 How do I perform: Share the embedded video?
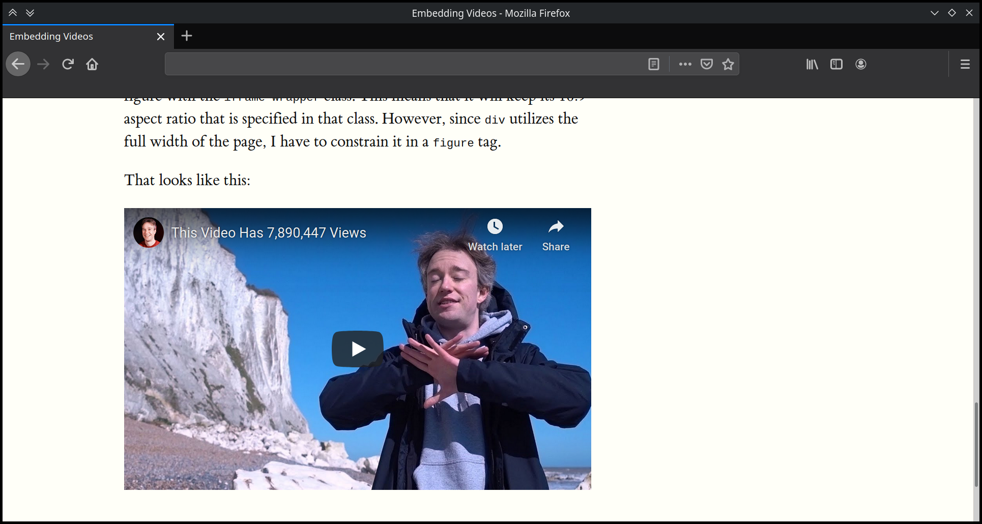pyautogui.click(x=556, y=235)
